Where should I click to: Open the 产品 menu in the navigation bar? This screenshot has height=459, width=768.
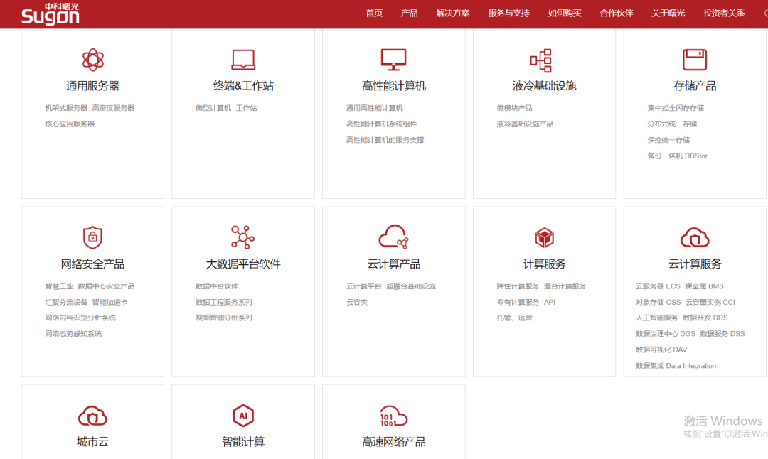click(409, 13)
